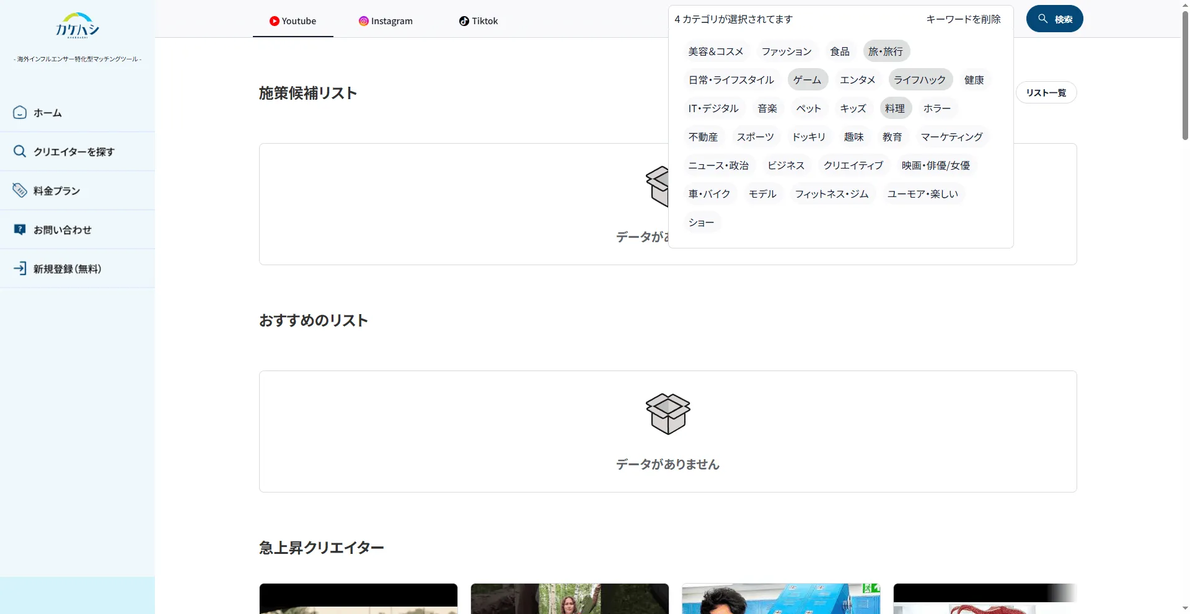The image size is (1190, 614).
Task: Deselect the 旅・旅行 category chip
Action: click(x=886, y=51)
